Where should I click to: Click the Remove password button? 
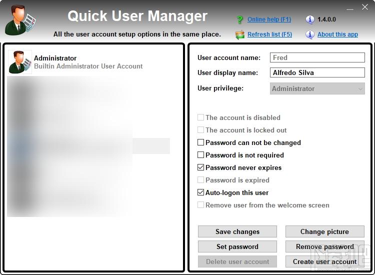coord(325,246)
